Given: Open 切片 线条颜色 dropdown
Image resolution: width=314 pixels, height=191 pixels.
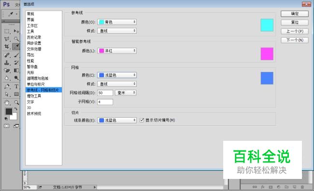Looking at the screenshot, I should (x=117, y=120).
